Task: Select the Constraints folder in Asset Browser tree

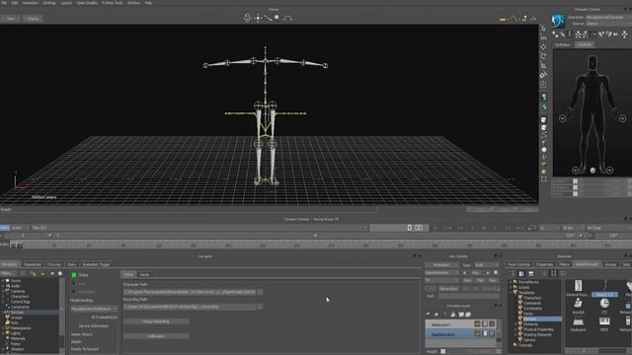Action: [x=533, y=309]
